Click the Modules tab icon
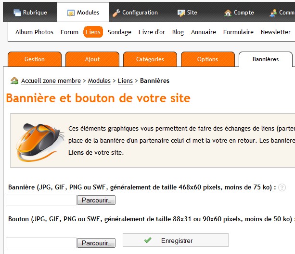This screenshot has height=254, width=295. [x=71, y=13]
